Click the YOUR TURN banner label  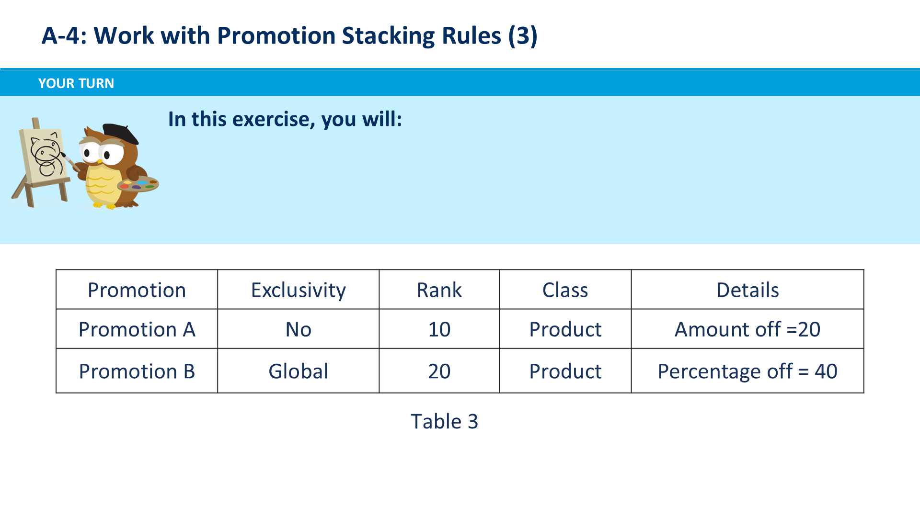(76, 83)
